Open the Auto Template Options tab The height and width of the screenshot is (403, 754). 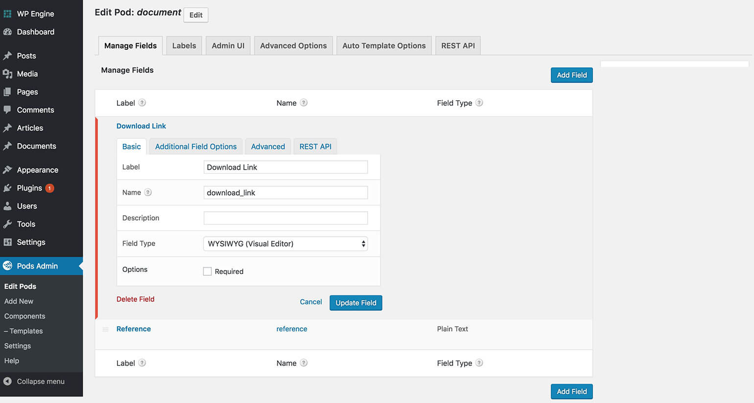point(384,45)
